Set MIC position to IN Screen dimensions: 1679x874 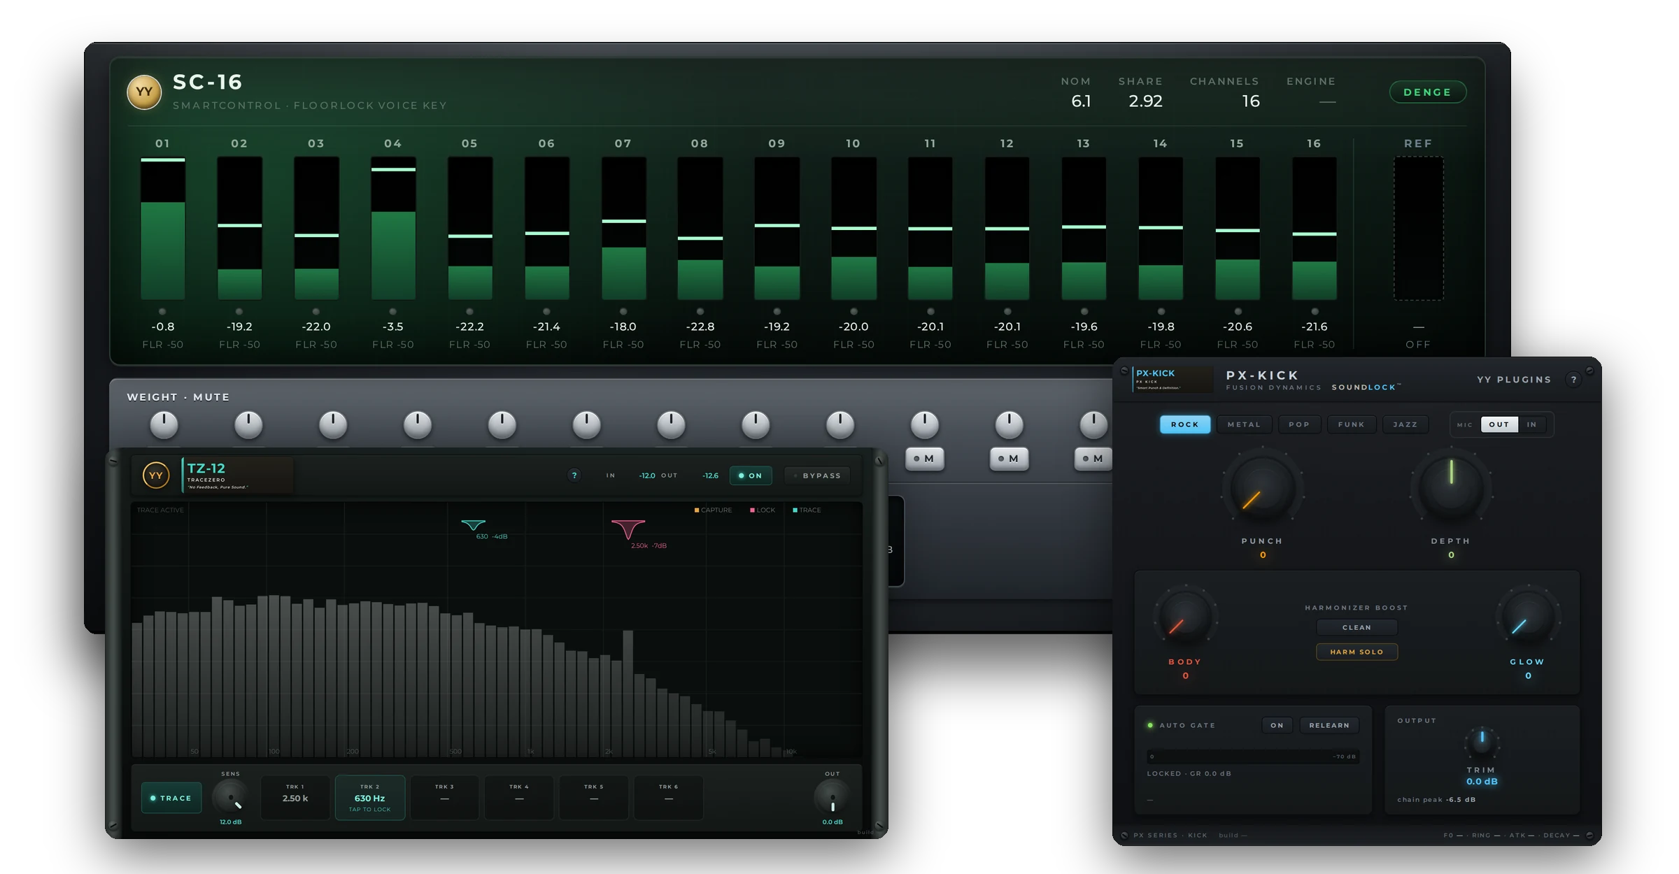click(x=1532, y=424)
